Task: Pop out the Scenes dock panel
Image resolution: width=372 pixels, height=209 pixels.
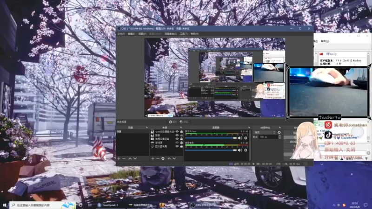Action: [146, 128]
